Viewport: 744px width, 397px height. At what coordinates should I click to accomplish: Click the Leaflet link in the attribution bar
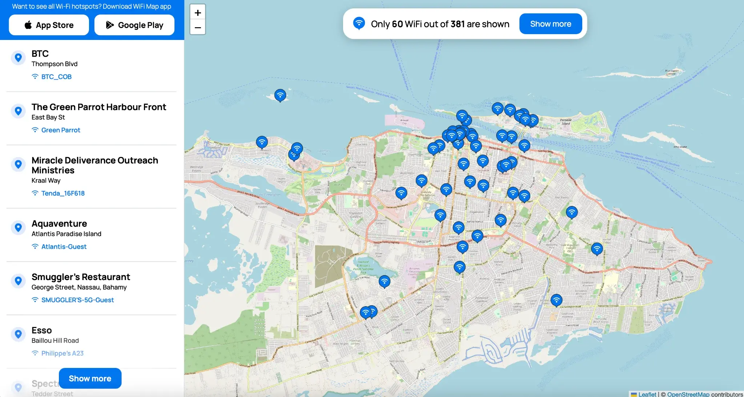(648, 394)
